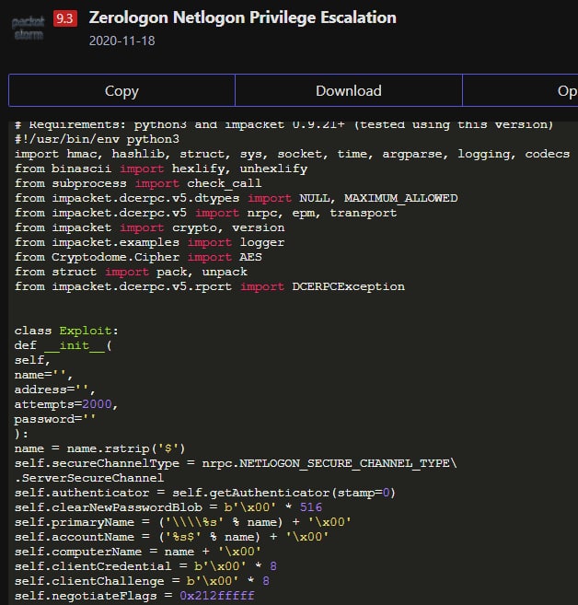
Task: Click the line importing DCERPCException
Action: [209, 286]
